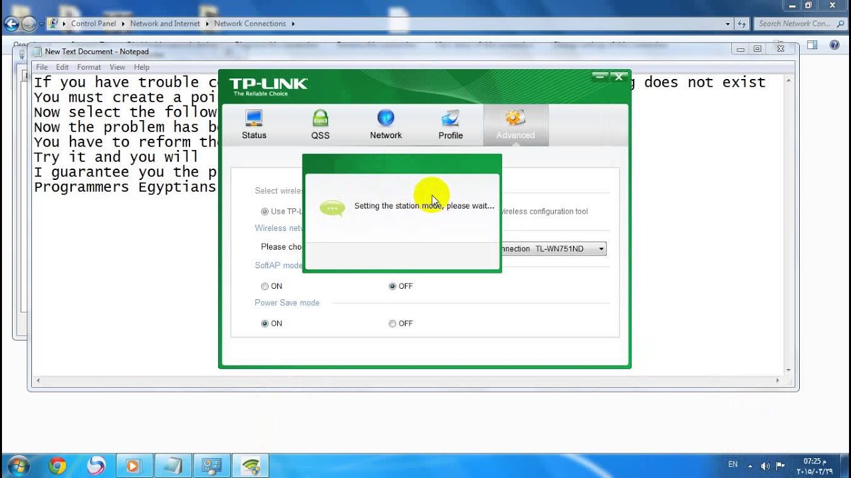
Task: Refresh the Network Connections window
Action: coord(743,23)
